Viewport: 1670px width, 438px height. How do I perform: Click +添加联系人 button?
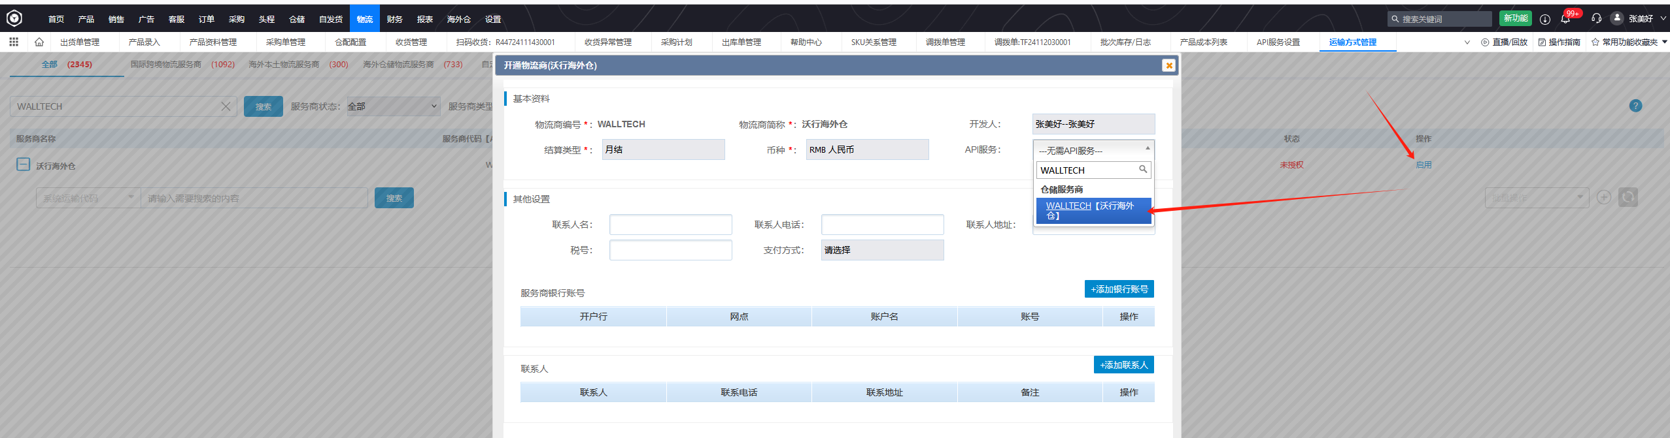[1124, 365]
